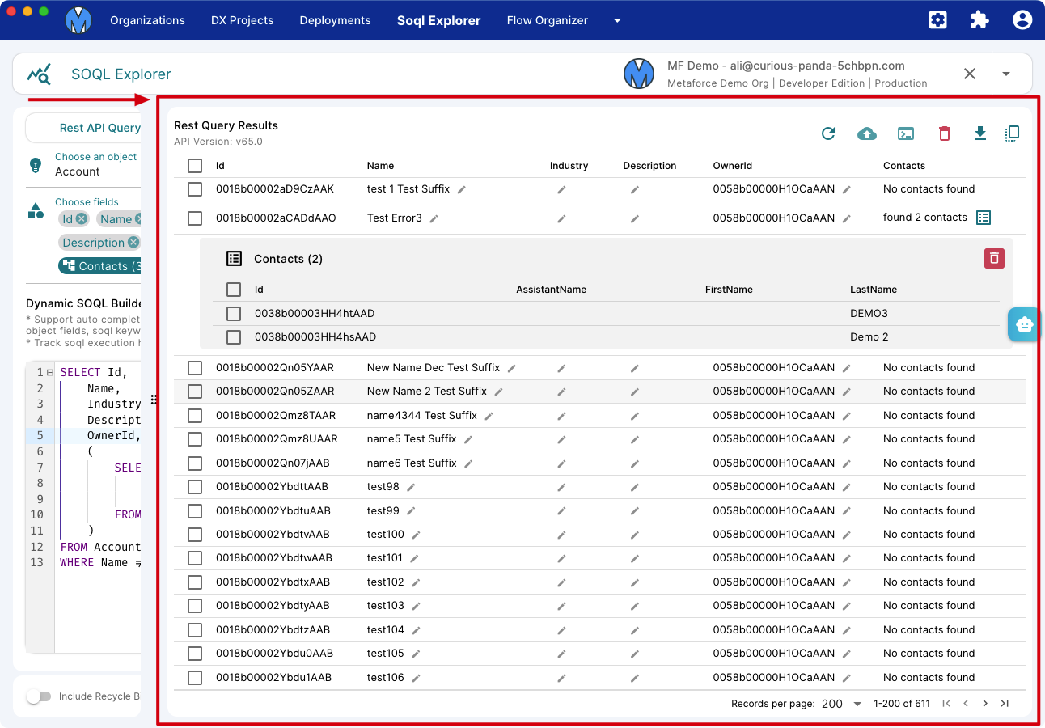Remove the Id field chip
This screenshot has width=1045, height=728.
tap(82, 219)
